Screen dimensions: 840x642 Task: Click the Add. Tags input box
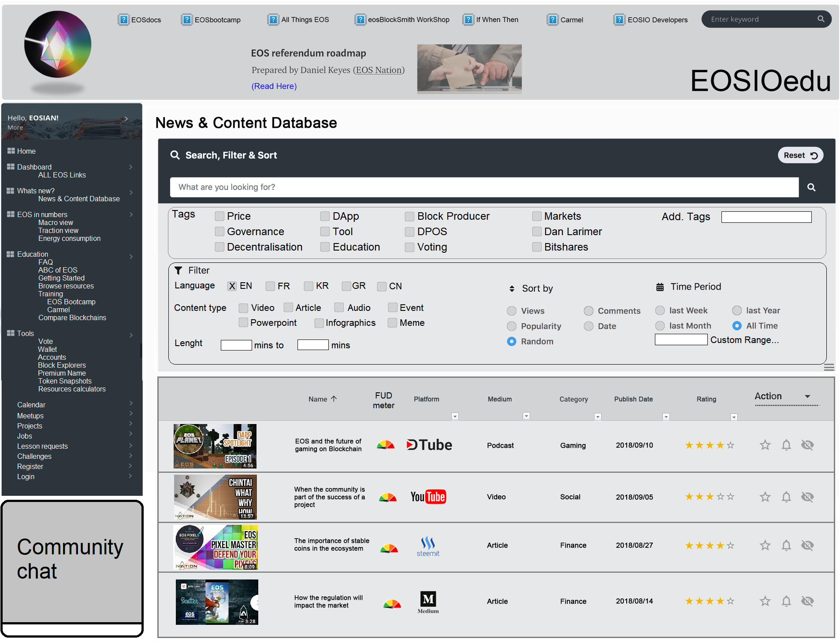tap(766, 217)
